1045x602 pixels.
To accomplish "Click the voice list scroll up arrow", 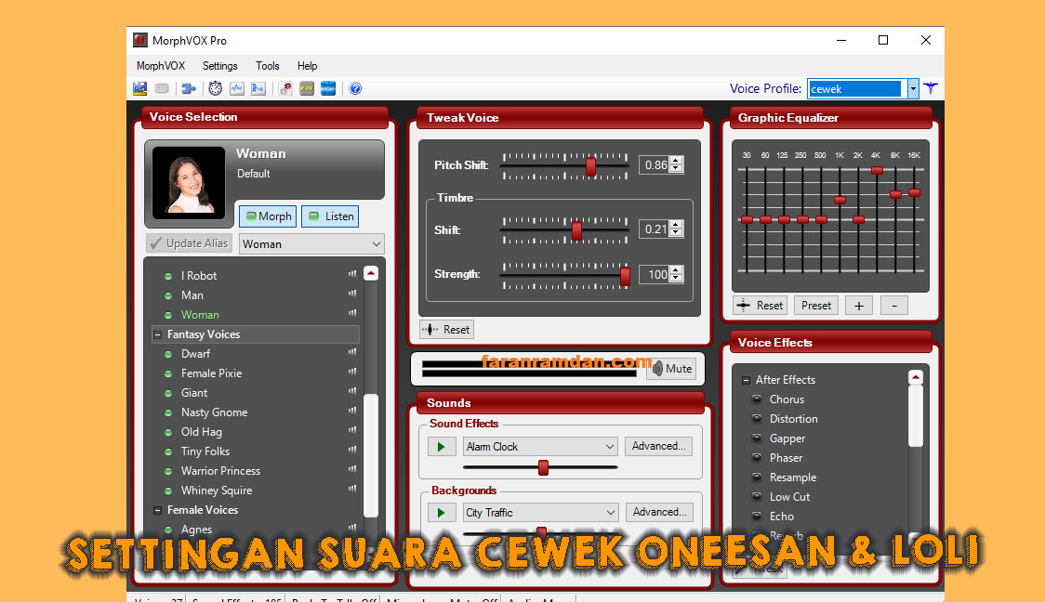I will (x=371, y=274).
